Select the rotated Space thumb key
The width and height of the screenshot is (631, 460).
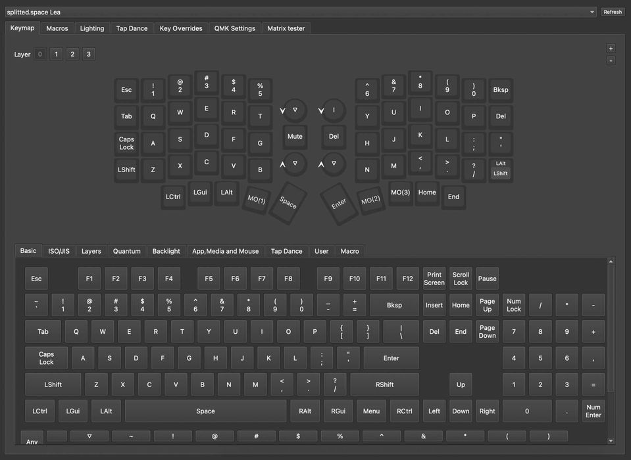288,202
